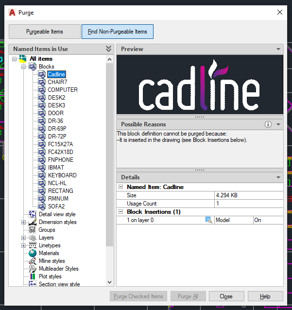Image resolution: width=292 pixels, height=310 pixels.
Task: Select the NCL-HL block
Action: (57, 183)
